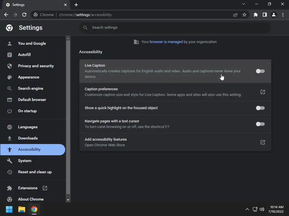Image resolution: width=289 pixels, height=216 pixels.
Task: Focus the Search settings field
Action: [x=175, y=28]
